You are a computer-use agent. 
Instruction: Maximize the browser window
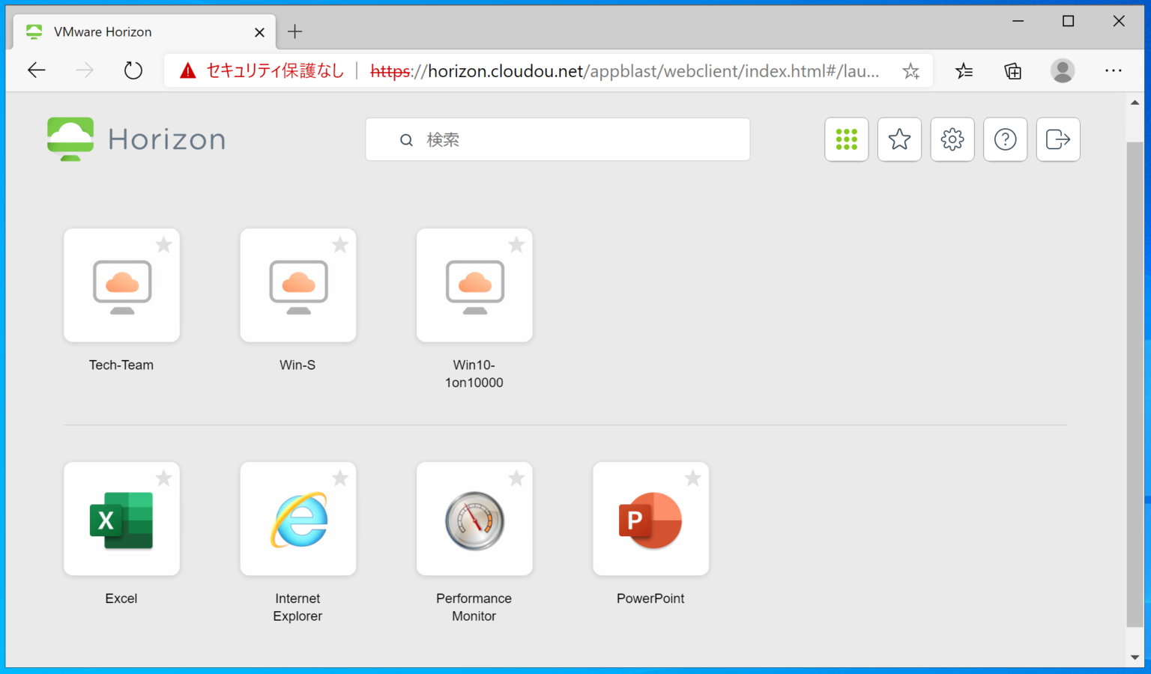pos(1069,21)
